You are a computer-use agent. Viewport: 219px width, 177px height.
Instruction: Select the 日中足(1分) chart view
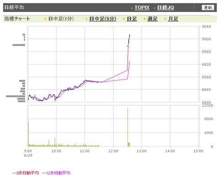pyautogui.click(x=61, y=19)
